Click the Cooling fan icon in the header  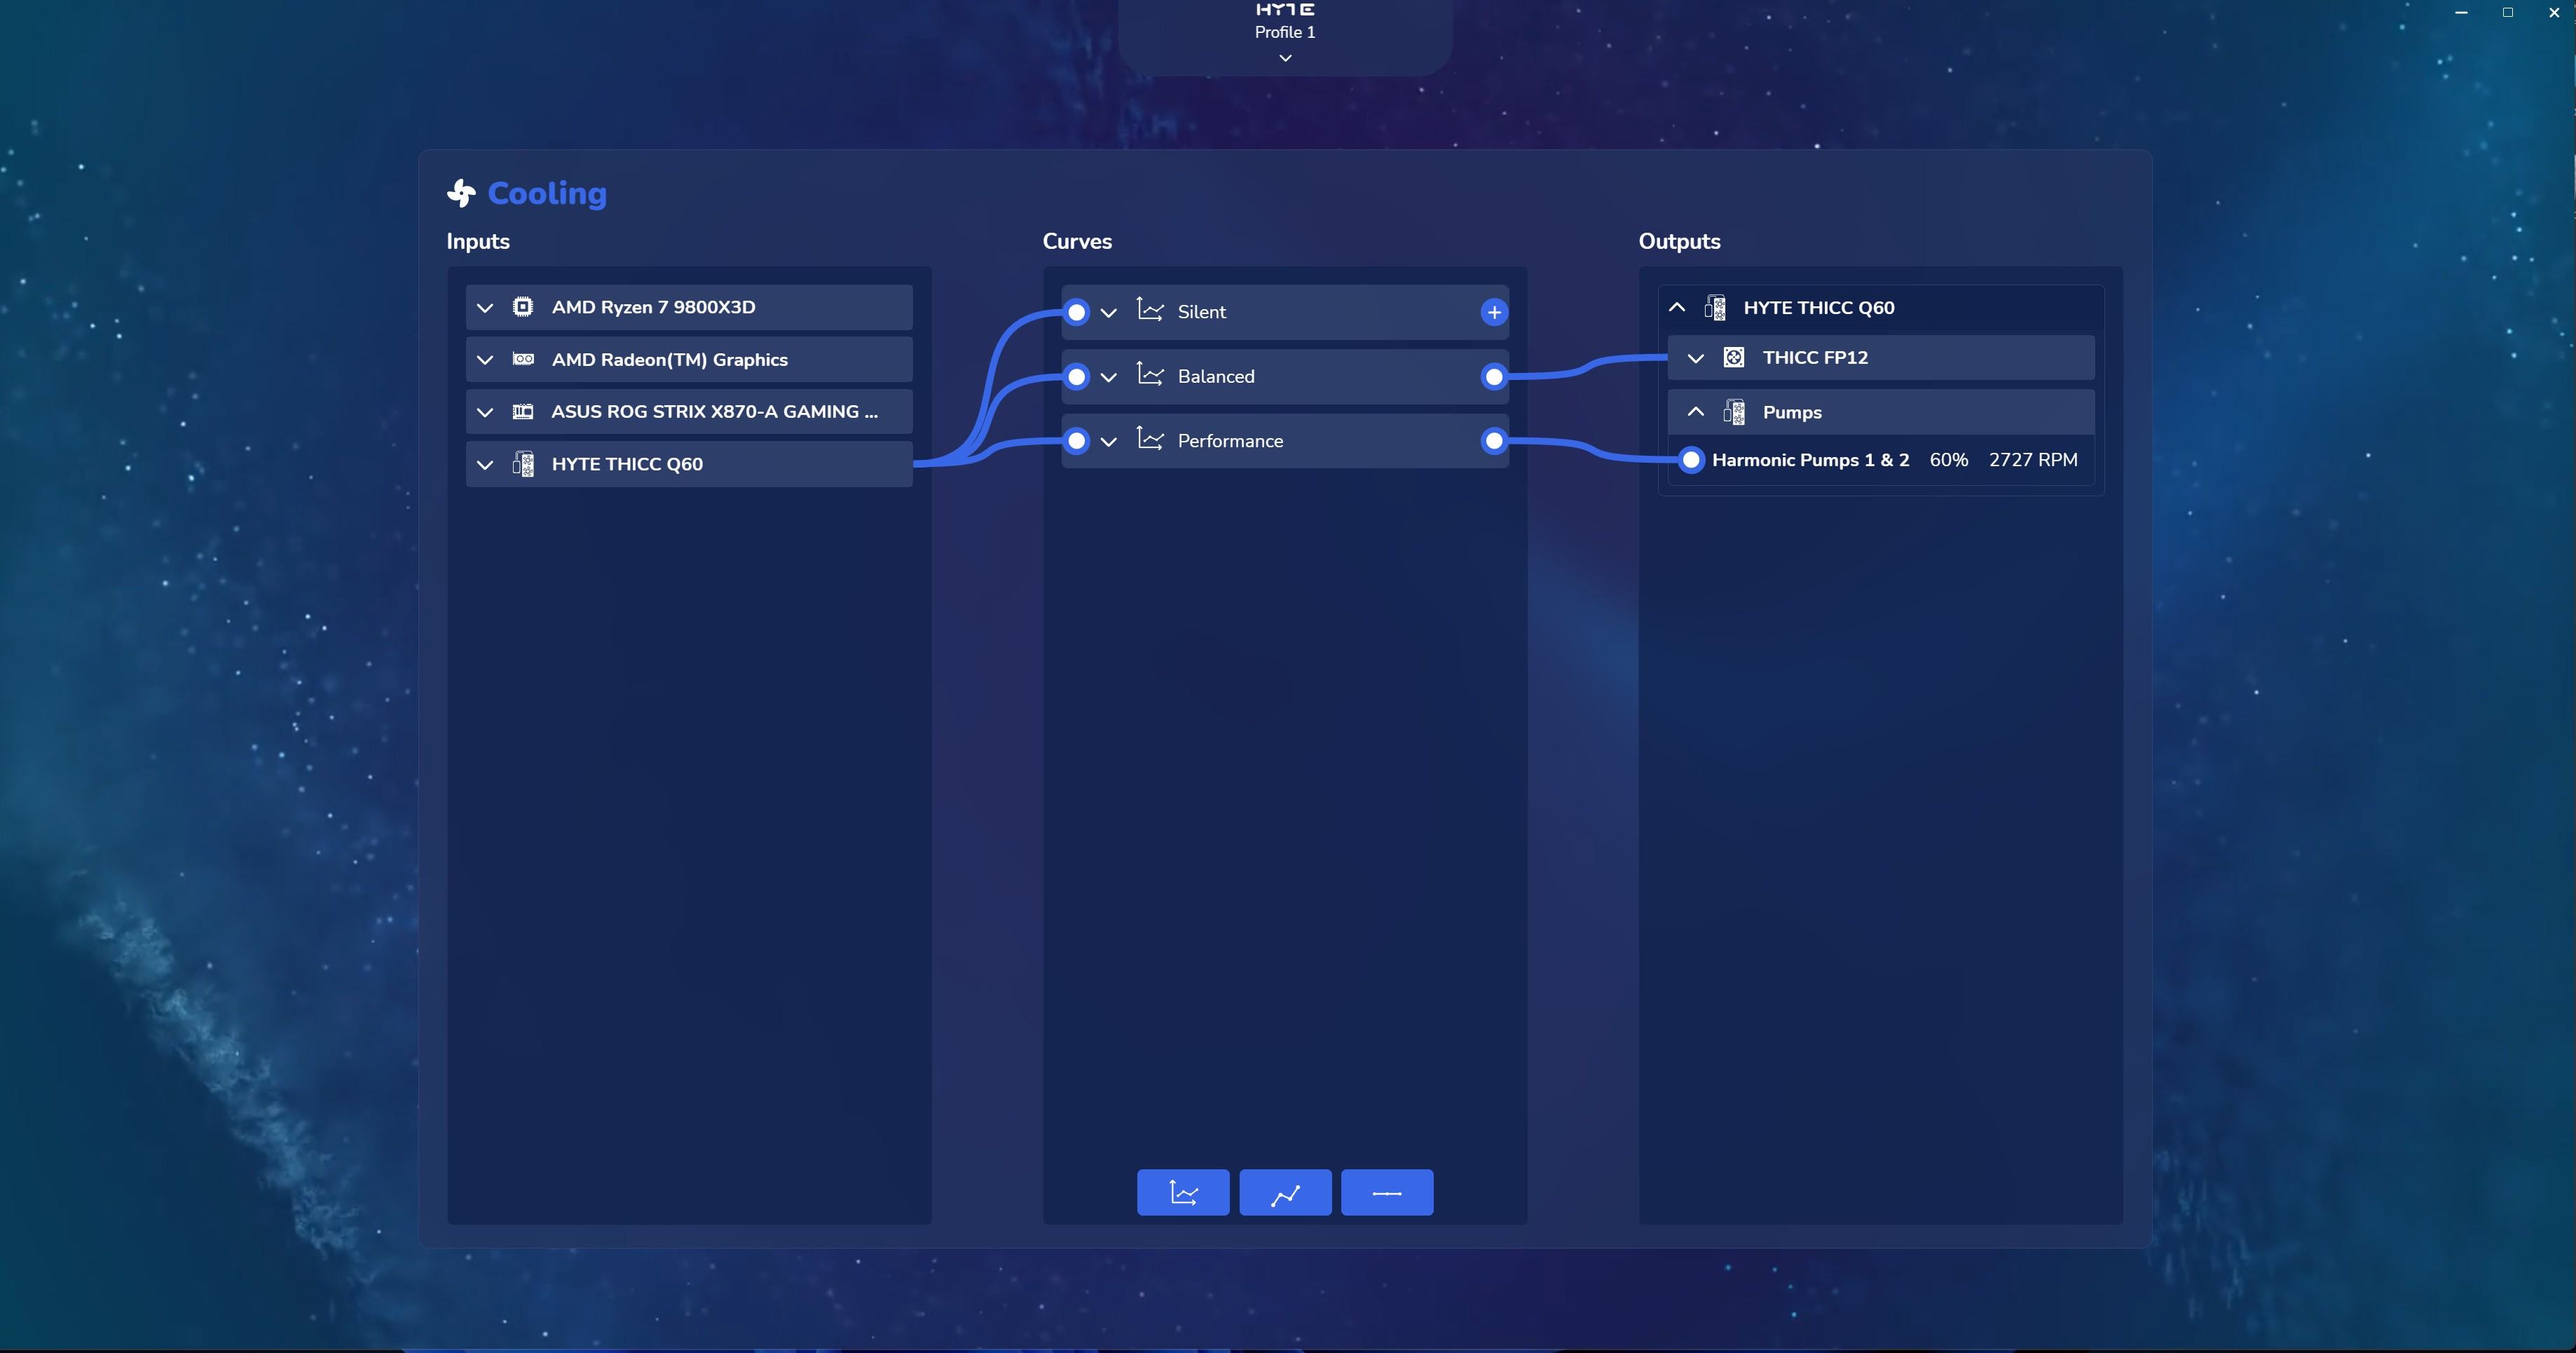point(461,193)
